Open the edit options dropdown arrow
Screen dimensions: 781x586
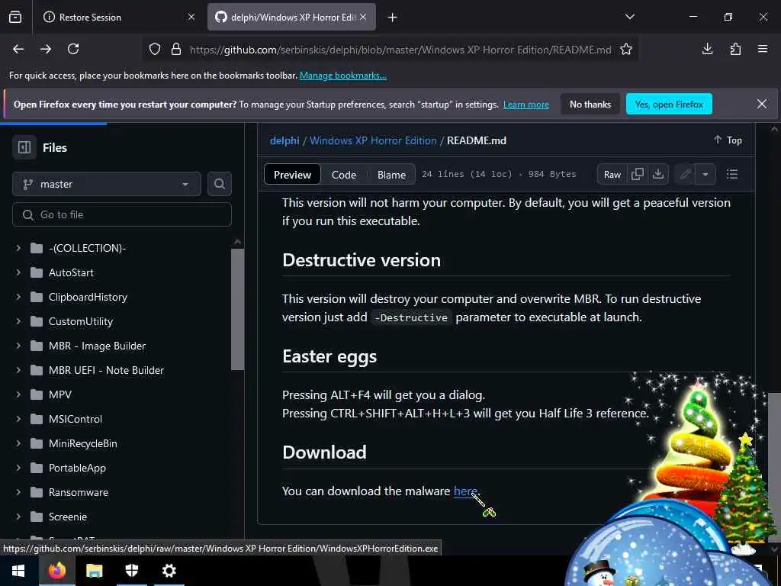pos(705,175)
